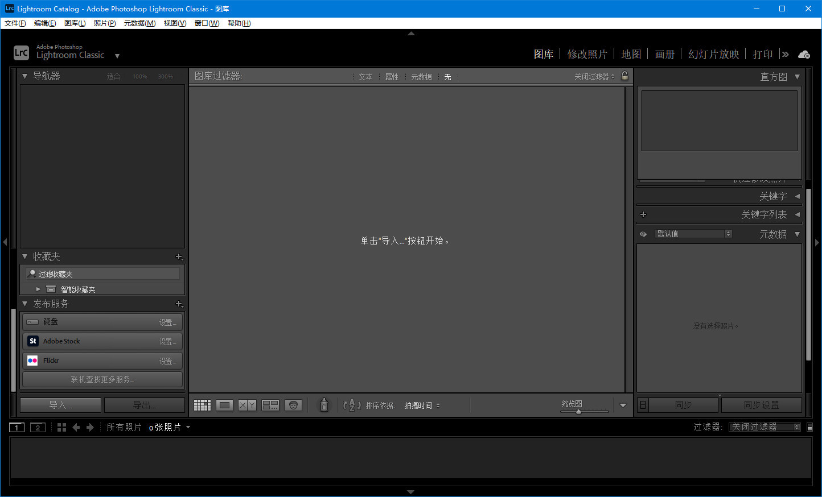
Task: Switch to Loupe view icon
Action: [224, 405]
